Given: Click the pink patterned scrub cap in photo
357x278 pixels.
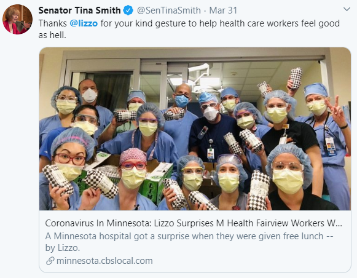Looking at the screenshot, I should (133, 156).
